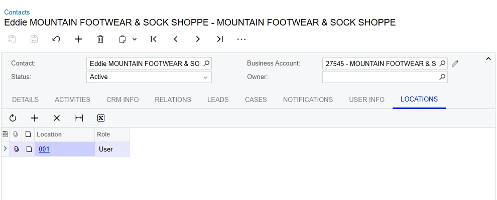The width and height of the screenshot is (497, 200).
Task: Open notes for location 001 row
Action: coord(29,149)
